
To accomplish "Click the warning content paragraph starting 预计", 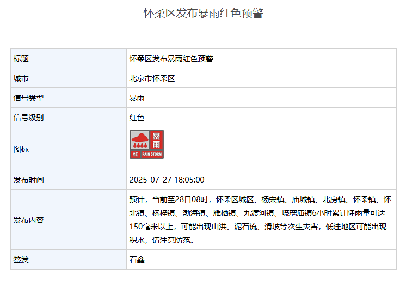I will 260,220.
